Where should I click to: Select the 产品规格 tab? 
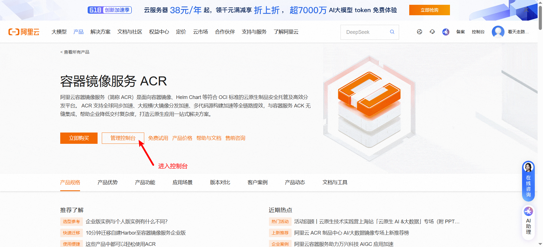click(x=70, y=182)
